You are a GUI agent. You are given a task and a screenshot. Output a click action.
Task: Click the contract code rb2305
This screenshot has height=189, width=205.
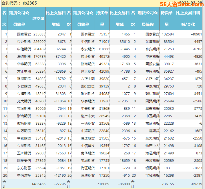tap(30, 3)
